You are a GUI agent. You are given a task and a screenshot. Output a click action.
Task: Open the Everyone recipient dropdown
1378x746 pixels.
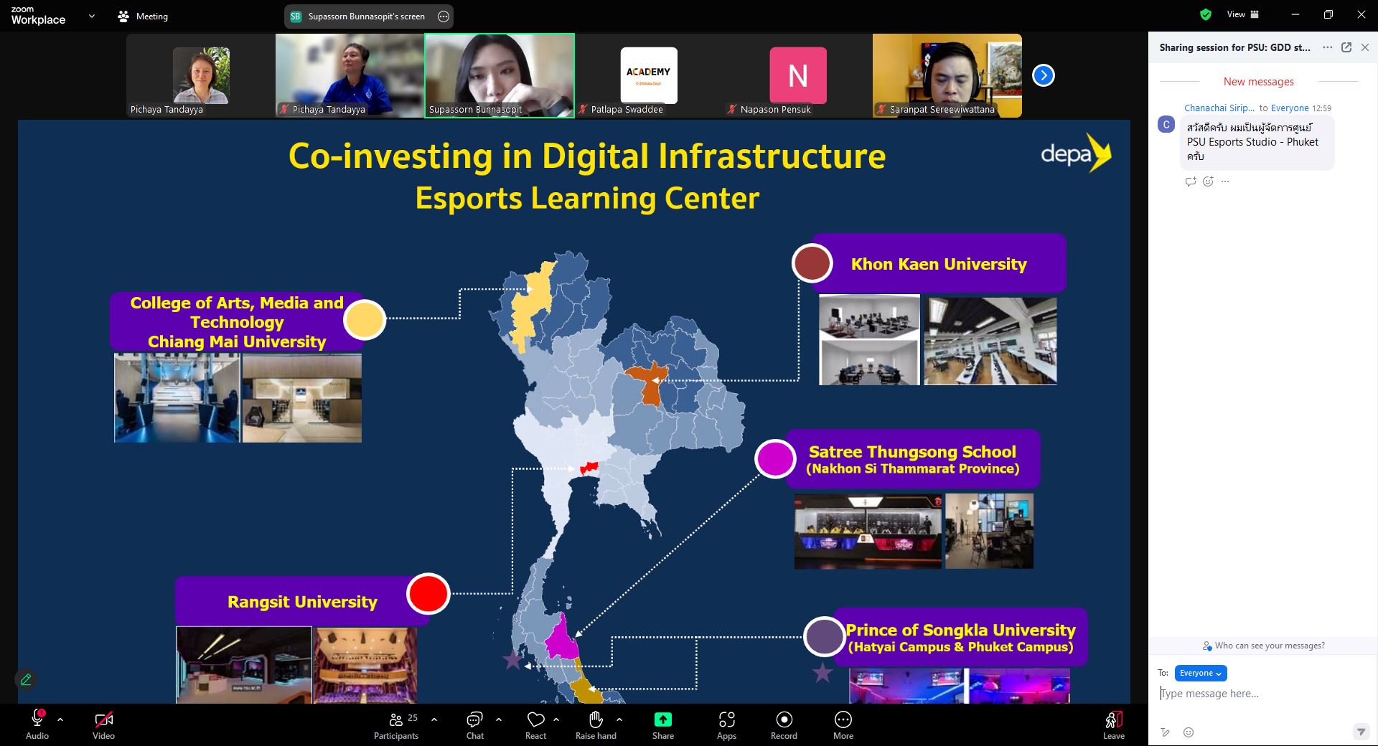coord(1201,673)
